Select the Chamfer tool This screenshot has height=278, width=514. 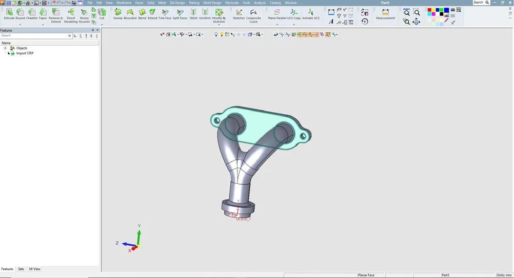tap(32, 14)
